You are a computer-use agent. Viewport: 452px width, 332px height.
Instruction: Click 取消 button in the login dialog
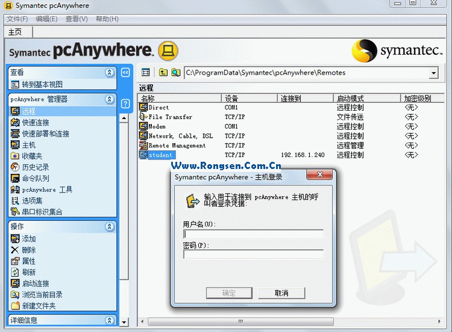tap(281, 293)
